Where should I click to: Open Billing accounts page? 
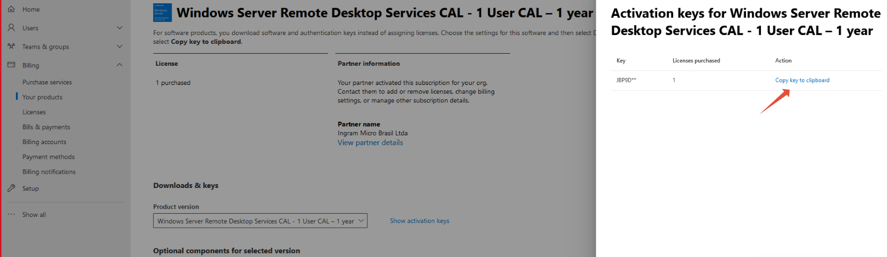[44, 142]
